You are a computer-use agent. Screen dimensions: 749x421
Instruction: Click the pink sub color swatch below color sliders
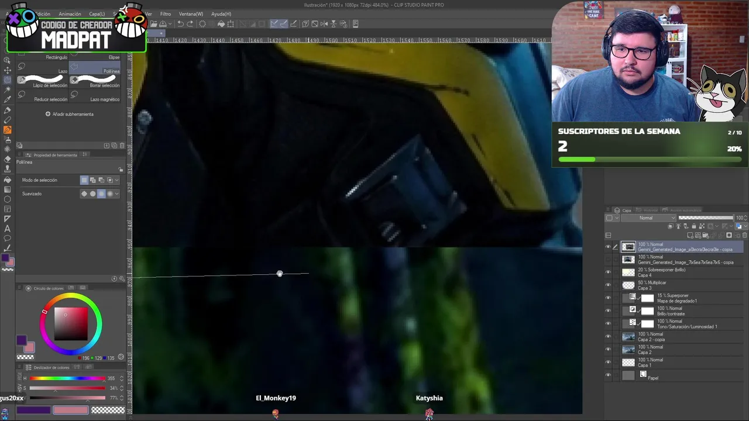tap(71, 410)
